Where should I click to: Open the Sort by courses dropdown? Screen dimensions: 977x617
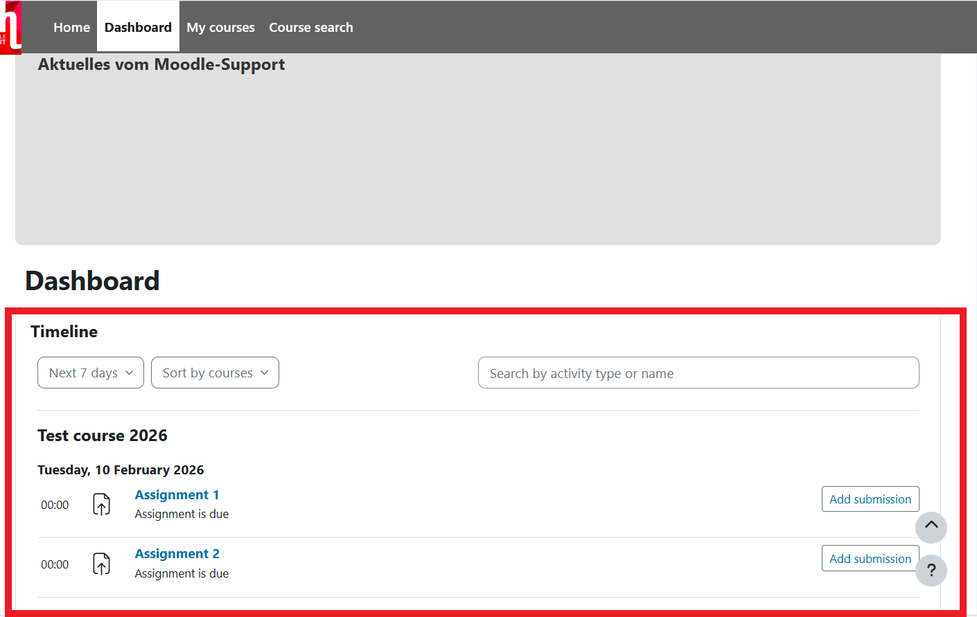click(x=215, y=373)
